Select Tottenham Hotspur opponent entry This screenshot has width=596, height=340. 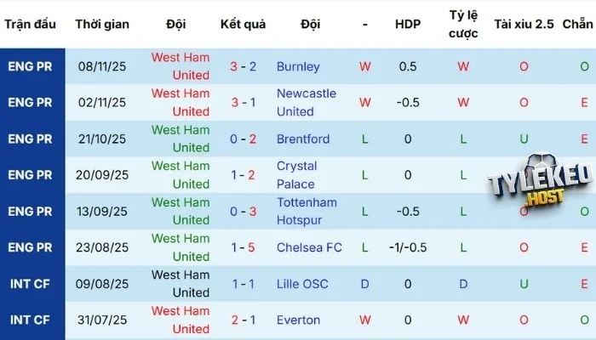(x=307, y=211)
